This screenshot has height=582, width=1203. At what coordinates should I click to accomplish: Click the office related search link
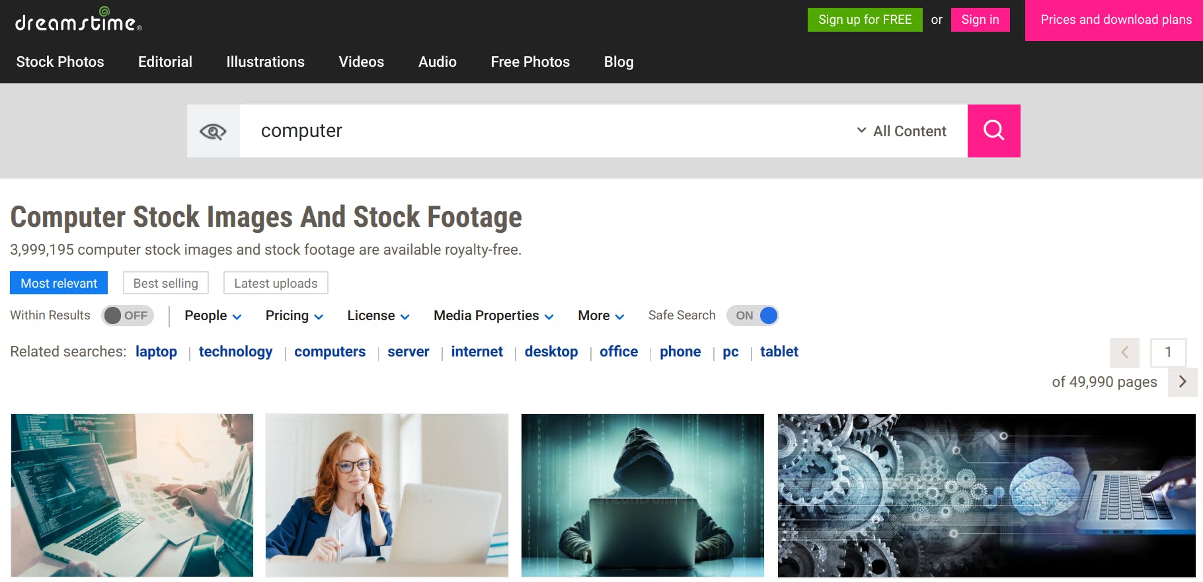pos(619,352)
